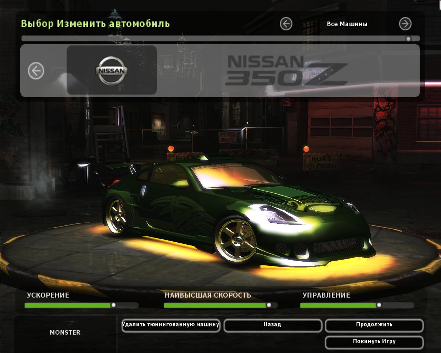Select the Nissan logo thumbnail
The width and height of the screenshot is (441, 353).
click(112, 70)
